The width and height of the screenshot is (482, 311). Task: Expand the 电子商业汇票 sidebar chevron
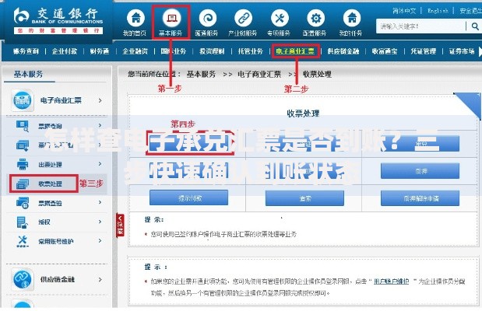coord(100,100)
